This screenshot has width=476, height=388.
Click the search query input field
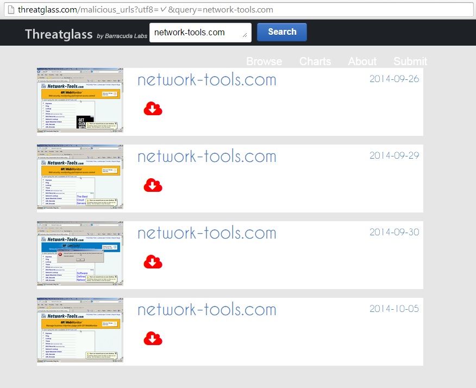click(x=201, y=33)
